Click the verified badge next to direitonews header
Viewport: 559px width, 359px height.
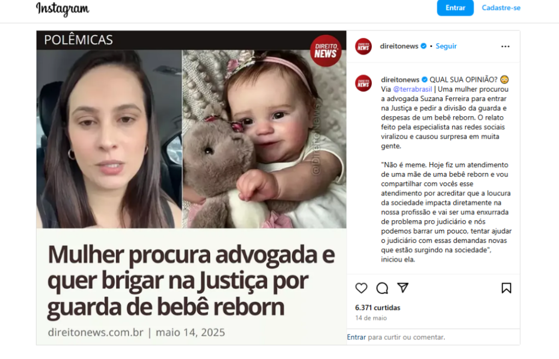(x=424, y=46)
